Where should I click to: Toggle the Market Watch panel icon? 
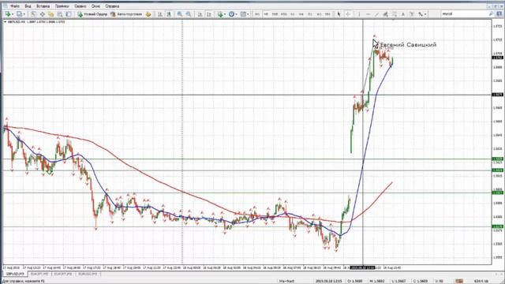click(33, 14)
